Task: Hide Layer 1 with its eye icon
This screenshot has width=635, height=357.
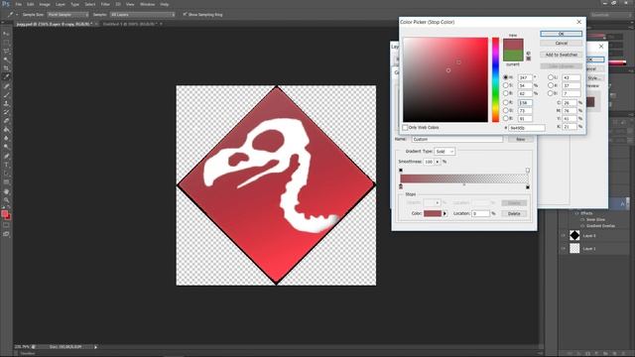Action: tap(564, 249)
